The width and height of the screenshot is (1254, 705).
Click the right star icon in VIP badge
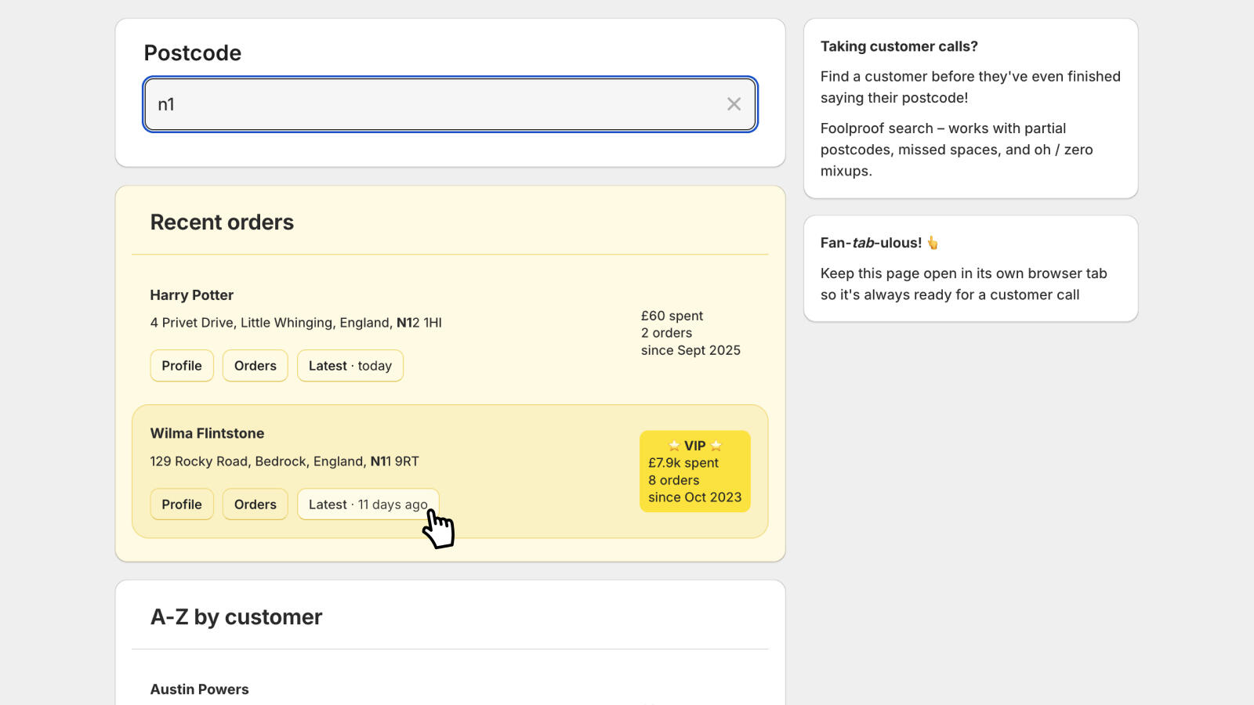[716, 446]
